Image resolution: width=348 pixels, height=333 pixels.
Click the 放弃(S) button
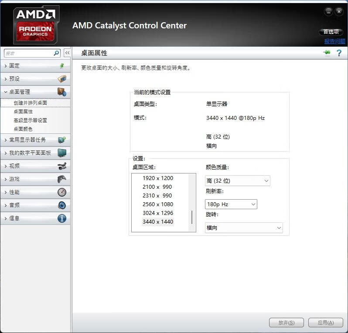click(x=287, y=323)
